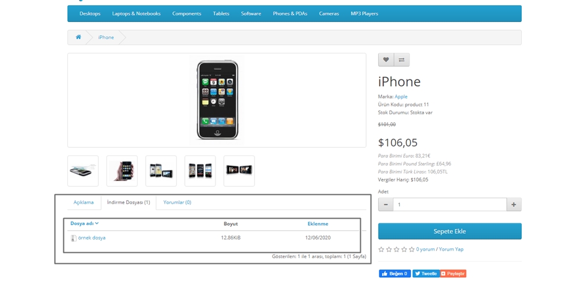This screenshot has width=581, height=283.
Task: Sort by Dosya adı column header
Action: coord(84,223)
